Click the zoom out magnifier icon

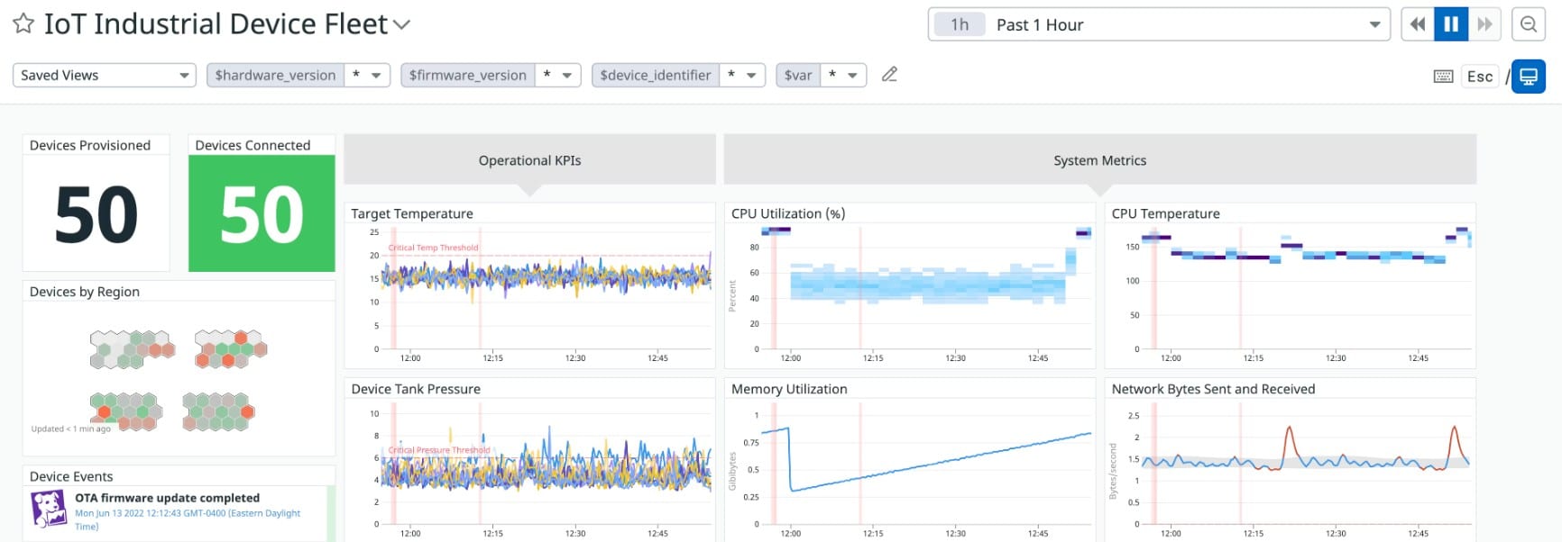[1529, 24]
